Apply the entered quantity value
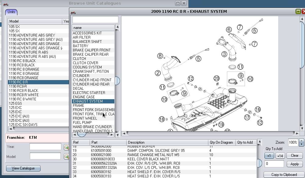This screenshot has width=305, height=178. tap(294, 164)
